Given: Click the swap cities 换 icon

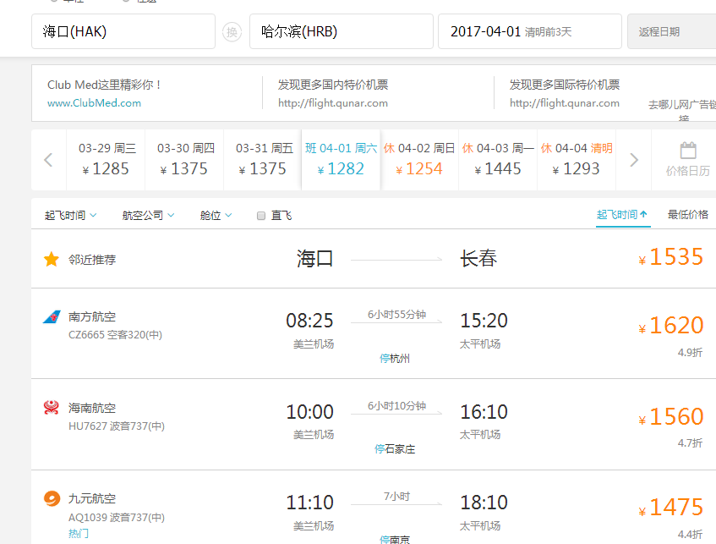Looking at the screenshot, I should coord(232,32).
